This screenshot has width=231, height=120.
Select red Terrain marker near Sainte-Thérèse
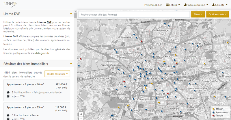(x=168, y=94)
